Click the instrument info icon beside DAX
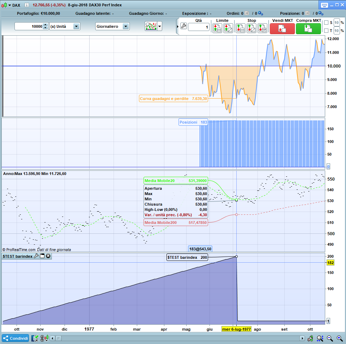This screenshot has height=344, width=346. tap(27, 5)
